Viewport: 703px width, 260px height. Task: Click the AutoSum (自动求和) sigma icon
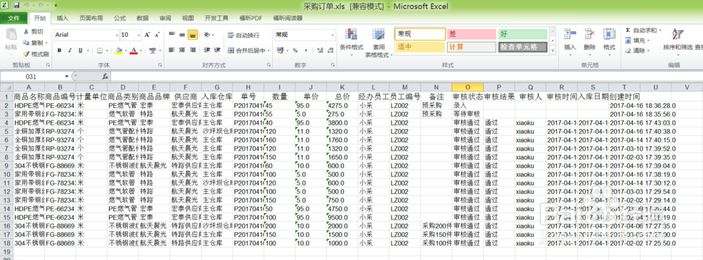coord(628,30)
